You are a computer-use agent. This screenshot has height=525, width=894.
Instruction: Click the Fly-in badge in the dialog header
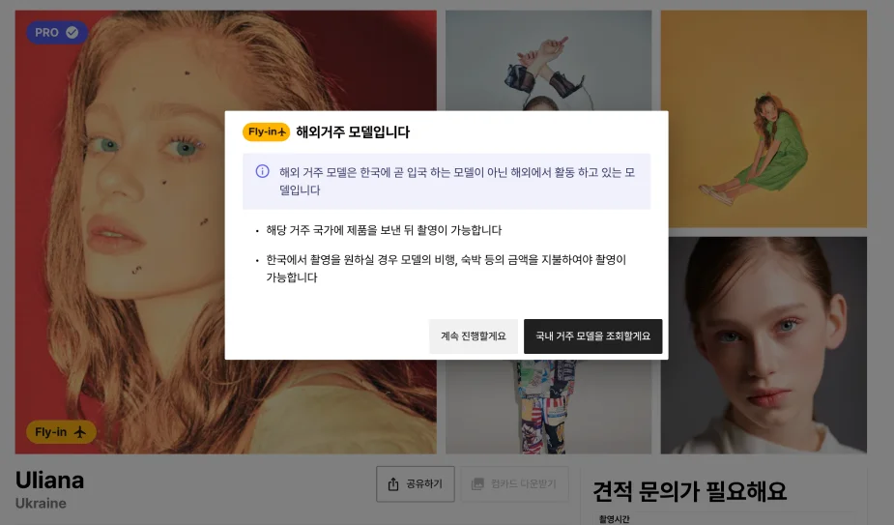(266, 131)
